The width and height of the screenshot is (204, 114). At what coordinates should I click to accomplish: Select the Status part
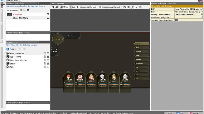click(28, 64)
